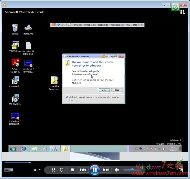The height and width of the screenshot is (179, 190).
Task: Click the pause sharing toolbar icon
Action: pyautogui.click(x=62, y=25)
